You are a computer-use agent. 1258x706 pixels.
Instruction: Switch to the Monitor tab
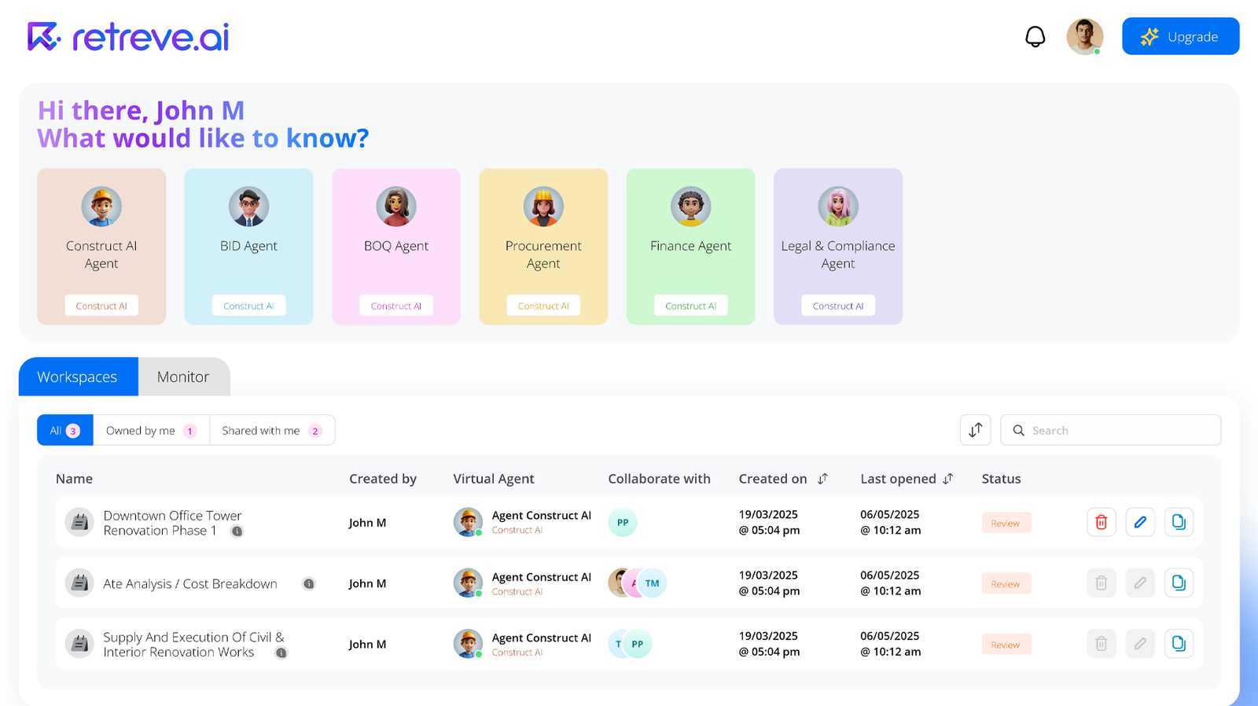point(183,377)
